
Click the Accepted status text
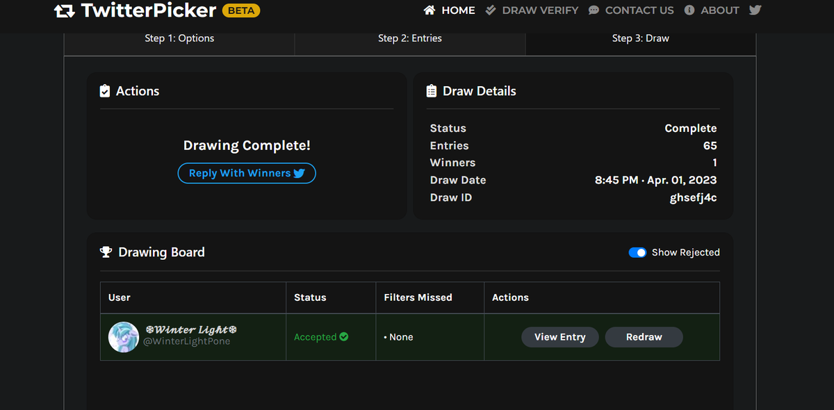point(316,337)
